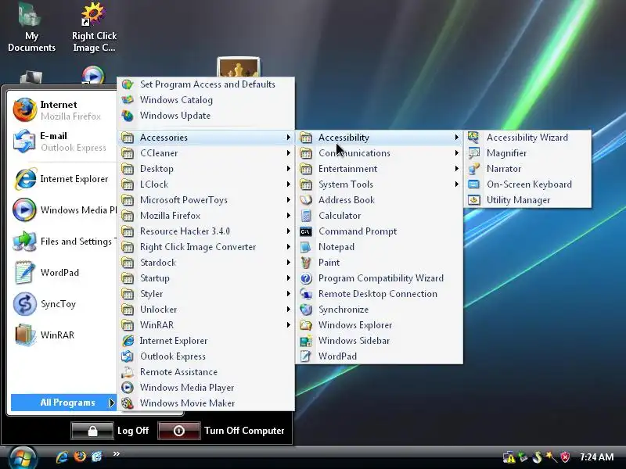Screen dimensions: 626x469
Task: Expand Microsoft PowerToys folder
Action: coord(206,200)
